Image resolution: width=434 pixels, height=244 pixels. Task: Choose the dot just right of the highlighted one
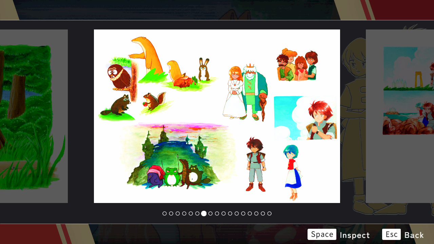click(211, 213)
